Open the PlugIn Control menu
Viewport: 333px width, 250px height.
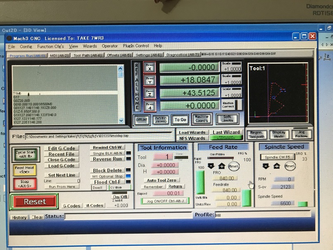click(136, 46)
